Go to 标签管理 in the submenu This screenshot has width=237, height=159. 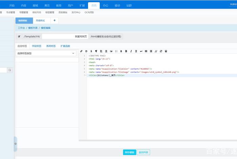click(x=50, y=13)
